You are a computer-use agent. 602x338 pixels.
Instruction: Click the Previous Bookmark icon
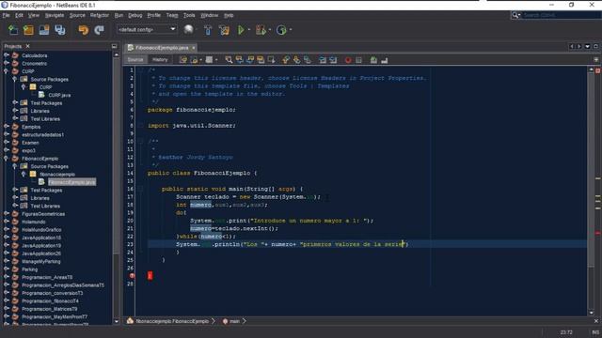286,60
